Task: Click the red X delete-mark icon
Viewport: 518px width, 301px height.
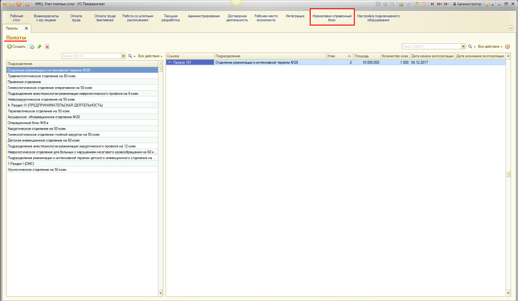Action: [47, 47]
